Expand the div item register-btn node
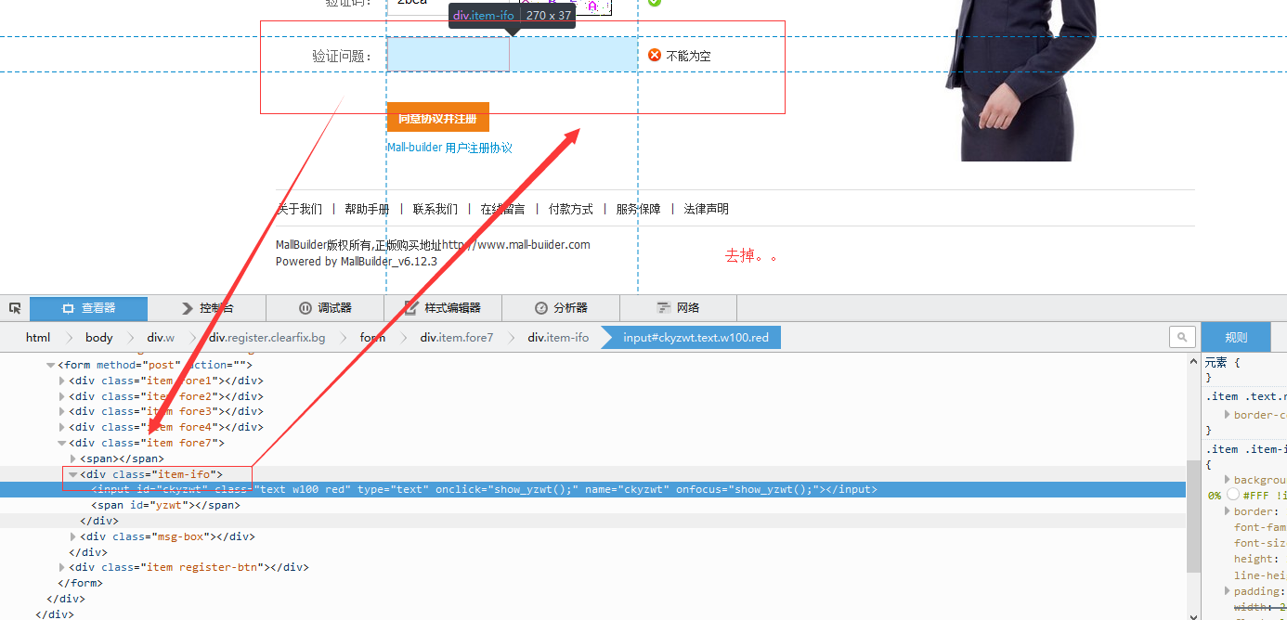Viewport: 1287px width, 620px height. [62, 567]
